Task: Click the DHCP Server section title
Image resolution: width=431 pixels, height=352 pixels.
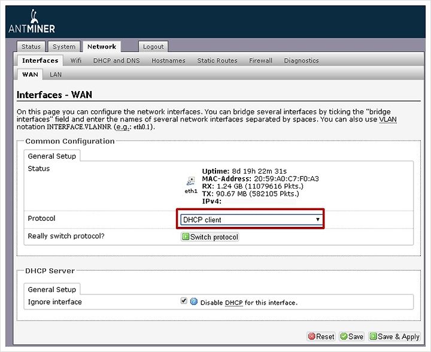Action: coord(50,271)
